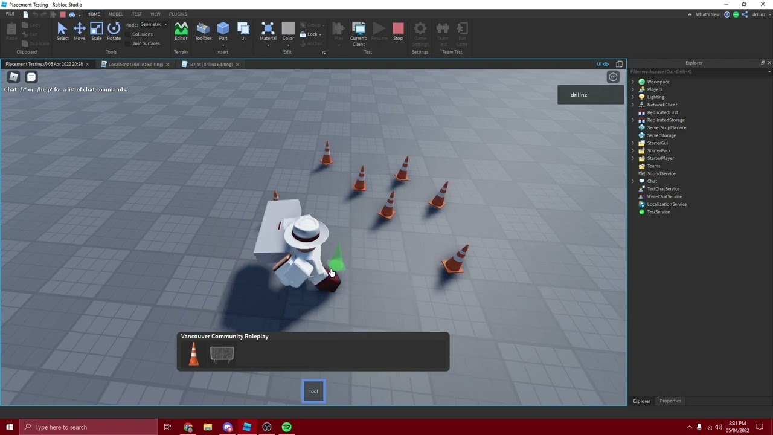The width and height of the screenshot is (773, 435).
Task: Toggle the Join Surfaces checkbox
Action: [129, 43]
